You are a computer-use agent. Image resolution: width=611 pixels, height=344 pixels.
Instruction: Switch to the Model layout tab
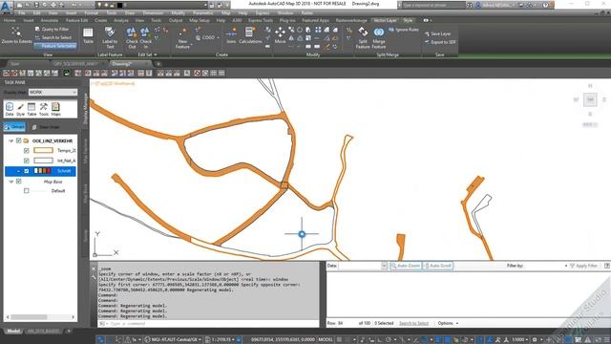[13, 331]
